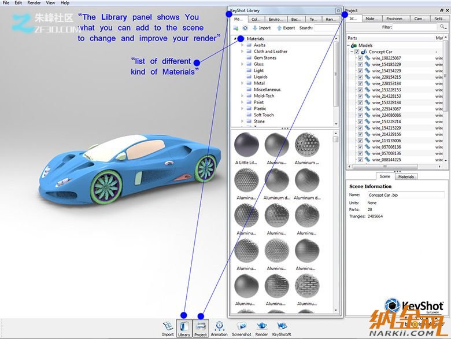Screen dimensions: 451x339
Task: Click the add folder icon in library
Action: point(236,28)
